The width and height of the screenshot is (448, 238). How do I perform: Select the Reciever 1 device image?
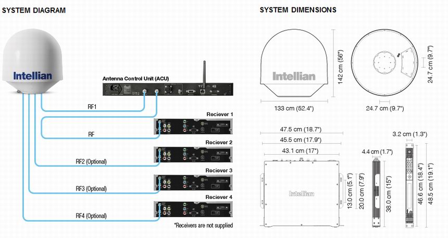(193, 126)
